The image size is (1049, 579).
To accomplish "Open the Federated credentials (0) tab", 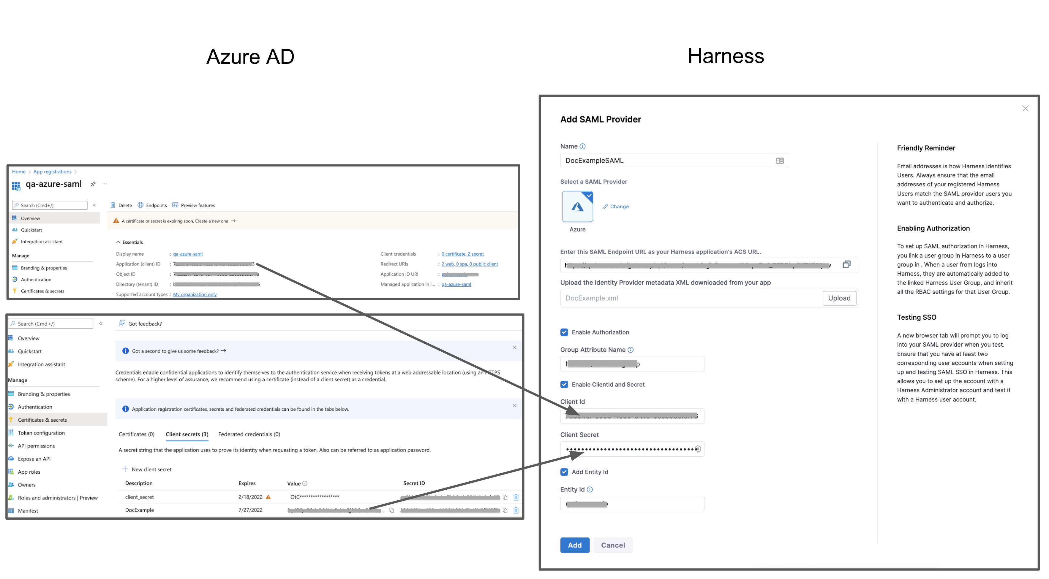I will [249, 434].
